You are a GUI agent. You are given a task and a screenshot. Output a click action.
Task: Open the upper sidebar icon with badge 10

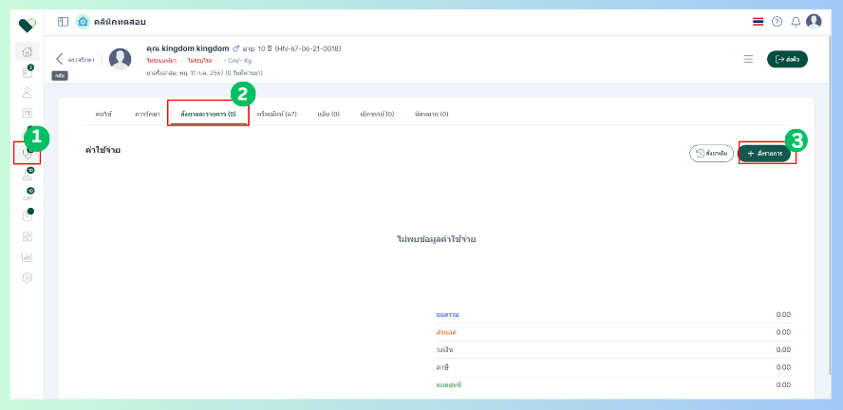click(x=28, y=175)
